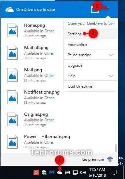Choose Pause syncing menu entry

click(91, 55)
